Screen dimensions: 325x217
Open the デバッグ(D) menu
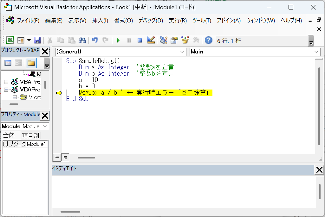coord(151,21)
